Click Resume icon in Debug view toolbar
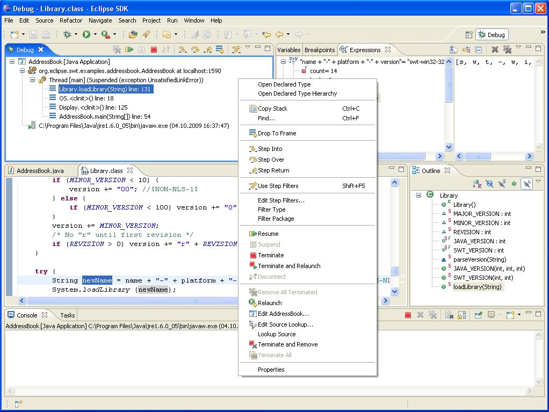 [129, 49]
